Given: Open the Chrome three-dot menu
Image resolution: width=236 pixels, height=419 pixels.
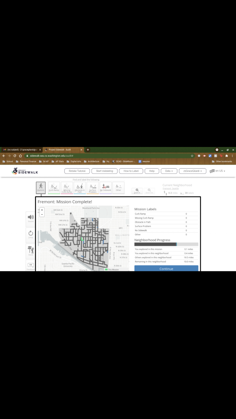Looking at the screenshot, I should coord(232,156).
